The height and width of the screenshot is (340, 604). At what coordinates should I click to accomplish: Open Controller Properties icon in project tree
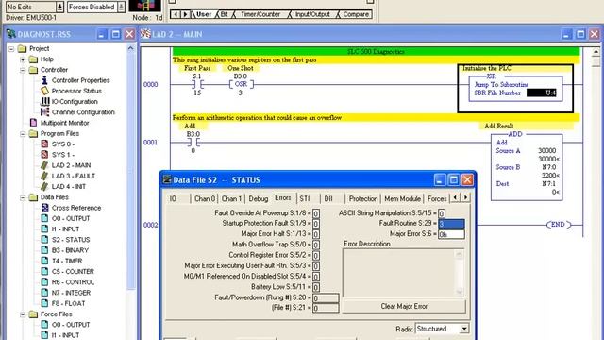click(x=44, y=80)
